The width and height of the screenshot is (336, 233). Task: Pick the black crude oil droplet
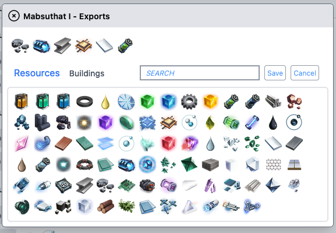tap(273, 122)
